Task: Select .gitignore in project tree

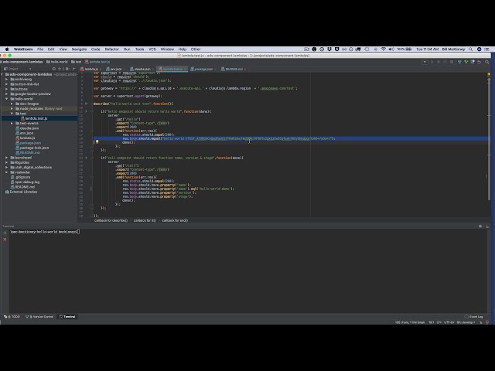Action: pyautogui.click(x=22, y=177)
